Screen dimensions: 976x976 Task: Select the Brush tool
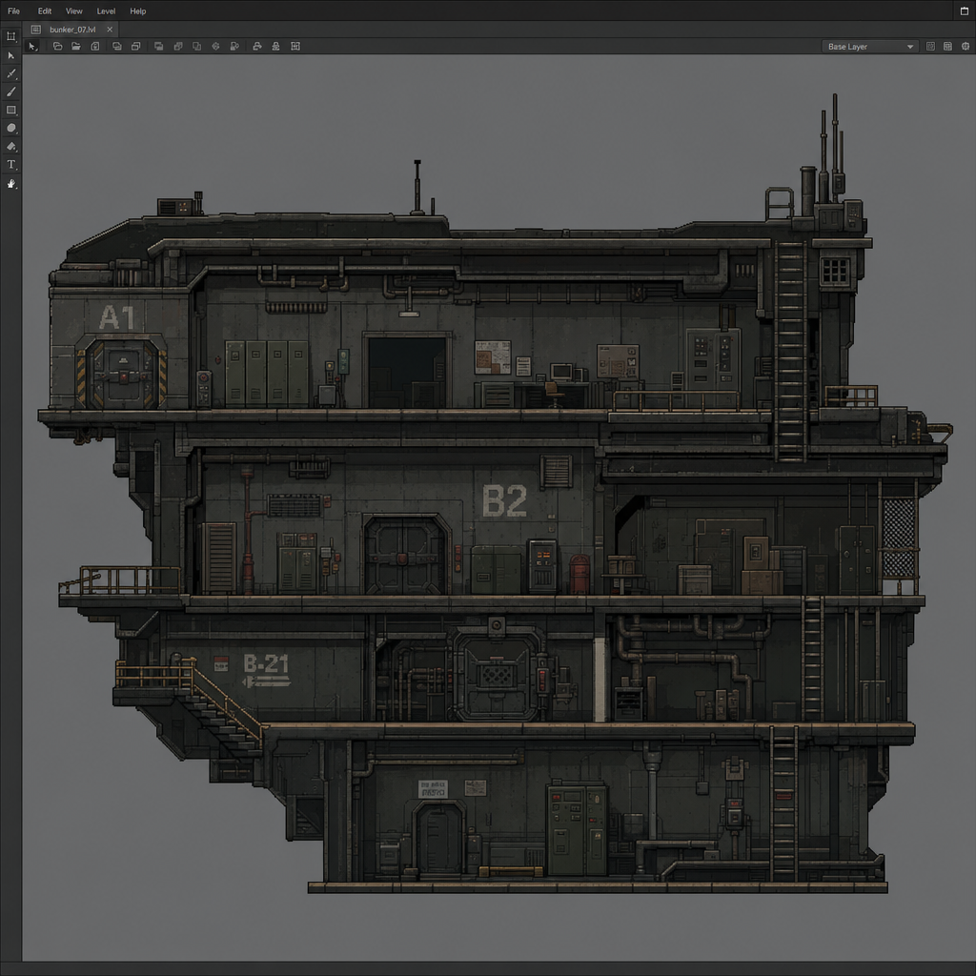(10, 91)
